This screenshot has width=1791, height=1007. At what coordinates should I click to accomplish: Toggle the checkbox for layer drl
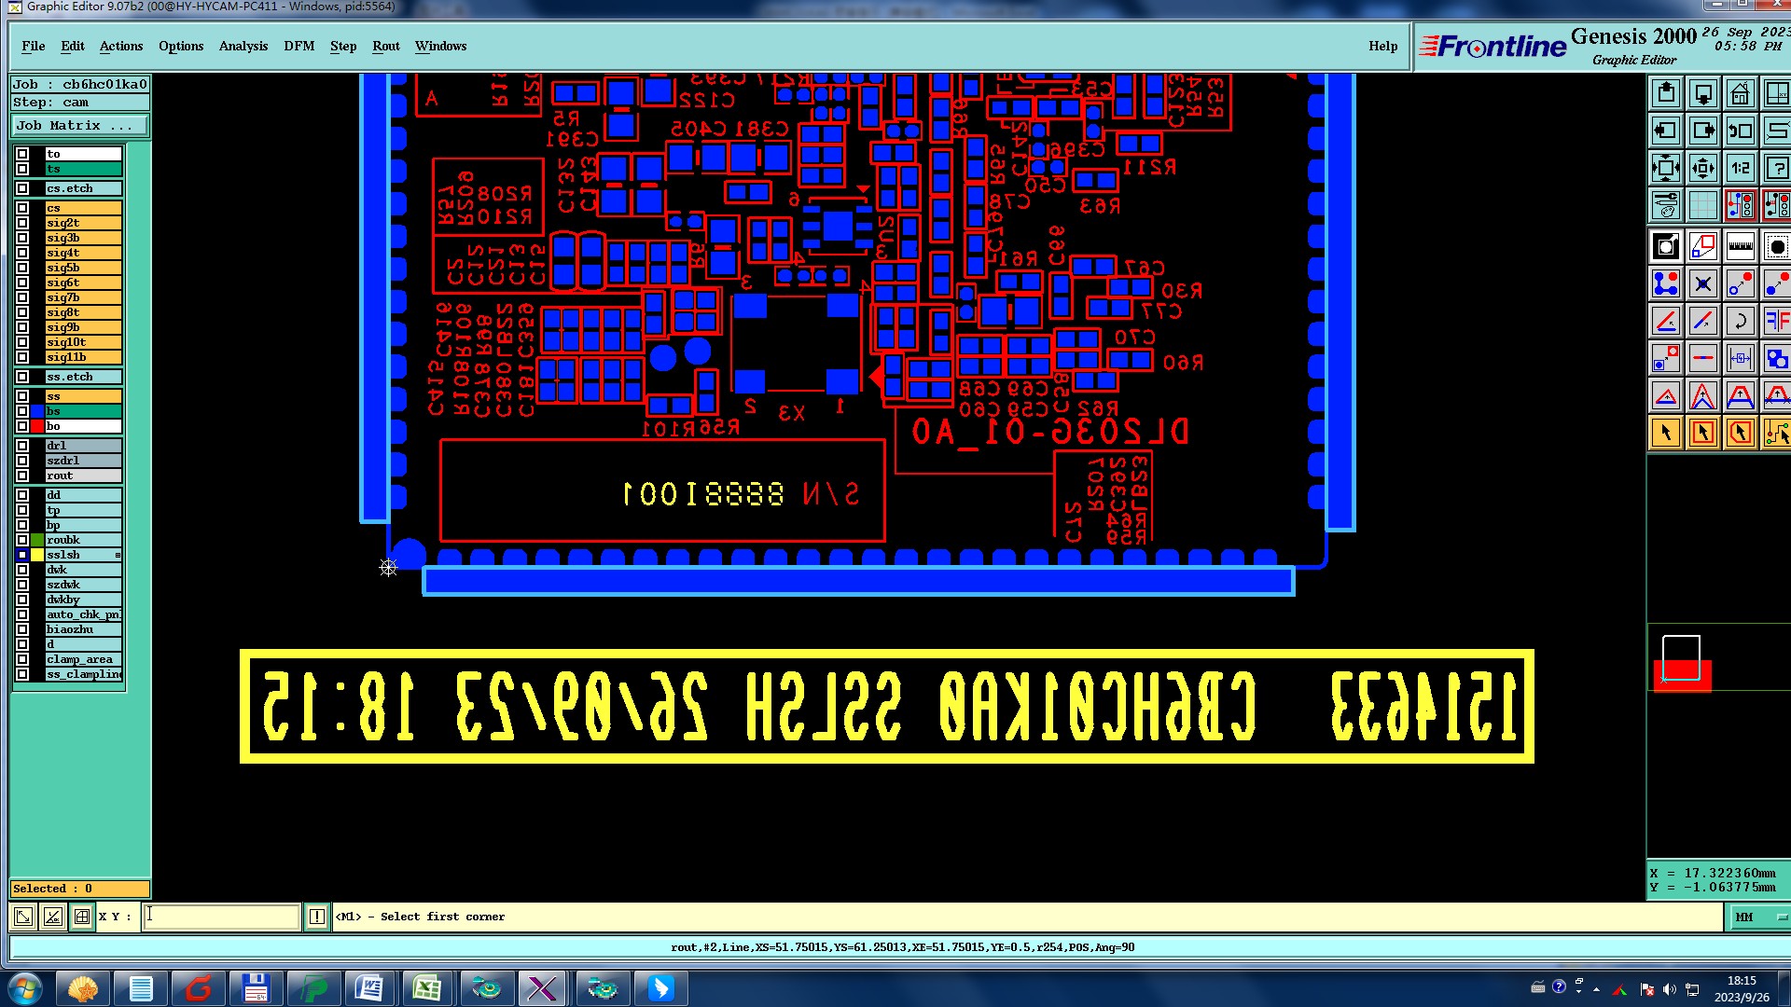(x=22, y=446)
